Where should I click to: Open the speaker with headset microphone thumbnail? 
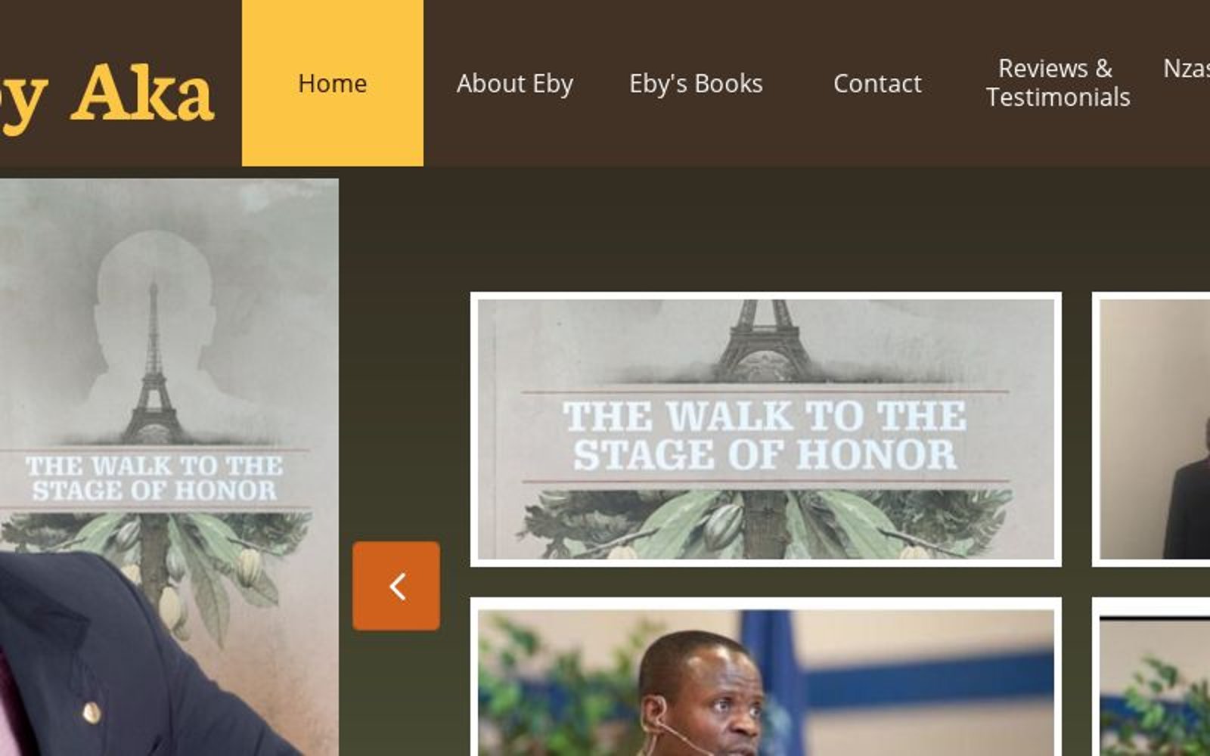(765, 677)
